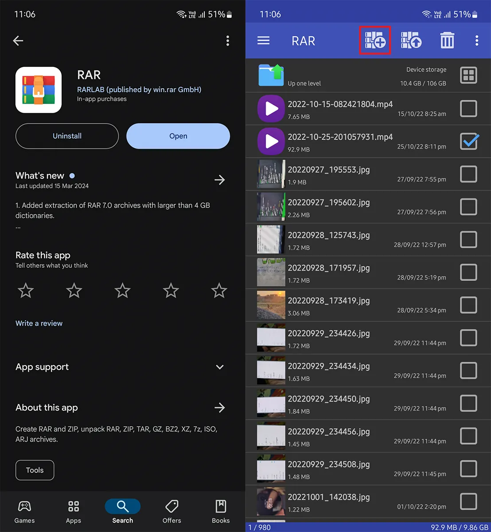Open Play Store three-dot overflow menu
This screenshot has height=532, width=491.
click(228, 41)
